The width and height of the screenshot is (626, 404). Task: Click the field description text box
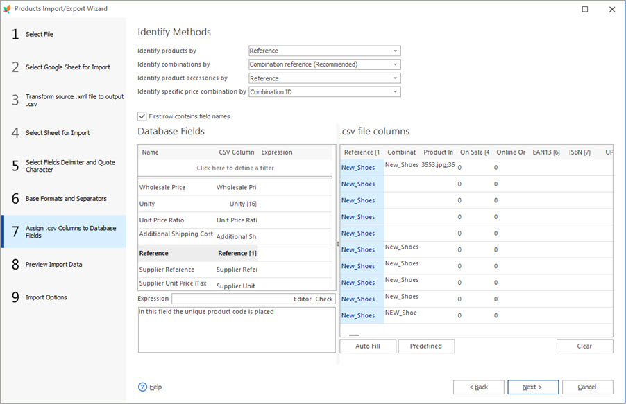[237, 329]
